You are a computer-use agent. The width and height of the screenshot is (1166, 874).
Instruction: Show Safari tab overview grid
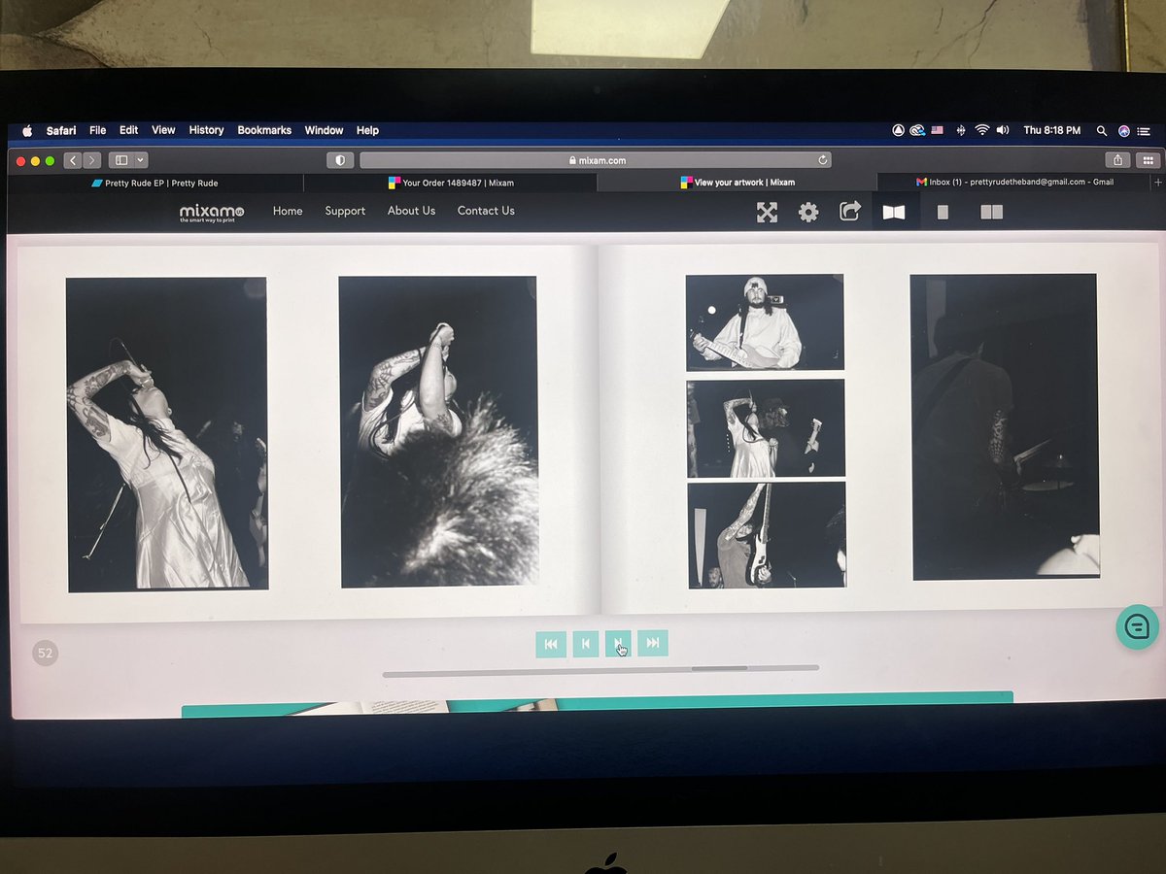[x=1148, y=160]
